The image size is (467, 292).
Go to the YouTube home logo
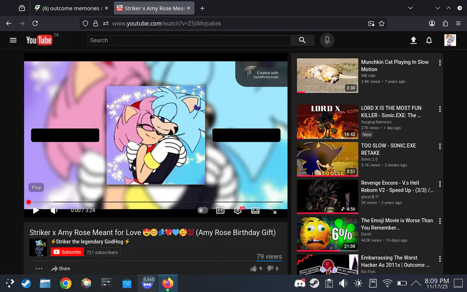point(39,40)
